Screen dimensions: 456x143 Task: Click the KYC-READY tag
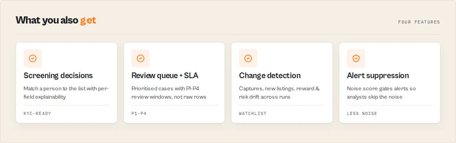(37, 113)
